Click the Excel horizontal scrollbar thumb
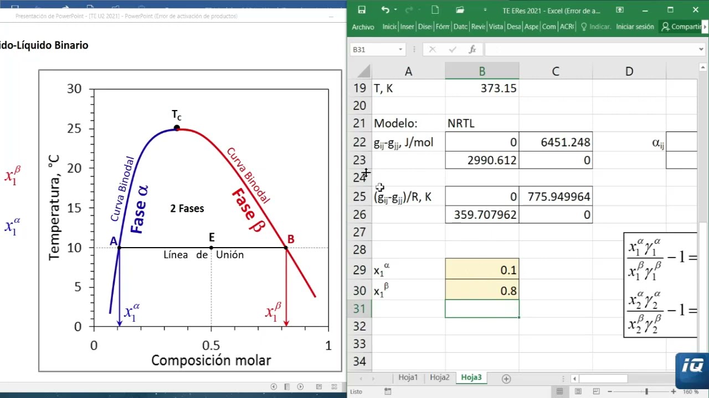The width and height of the screenshot is (709, 398). pos(603,379)
